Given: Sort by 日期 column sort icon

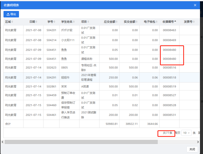Looking at the screenshot, I should [x=36, y=22].
